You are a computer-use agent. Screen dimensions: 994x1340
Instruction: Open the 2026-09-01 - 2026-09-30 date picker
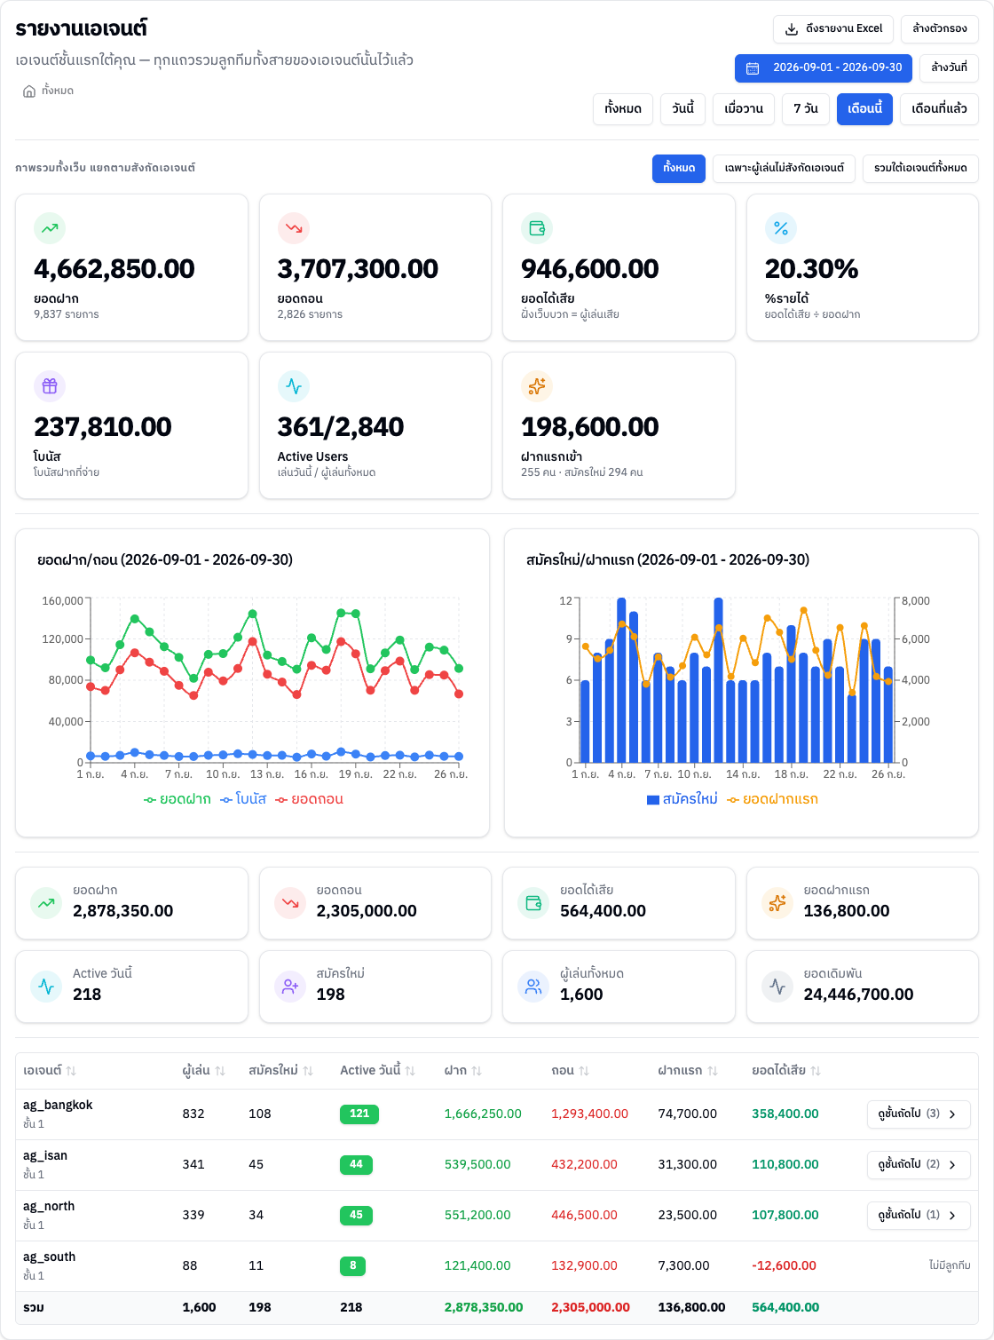[824, 68]
